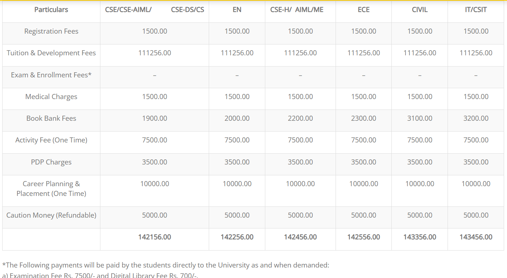
Task: Click the Caution Money (Refundable) label
Action: [51, 215]
